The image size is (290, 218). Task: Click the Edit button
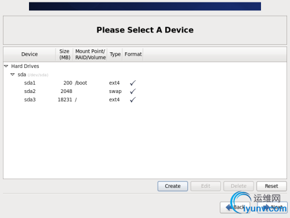(x=205, y=186)
